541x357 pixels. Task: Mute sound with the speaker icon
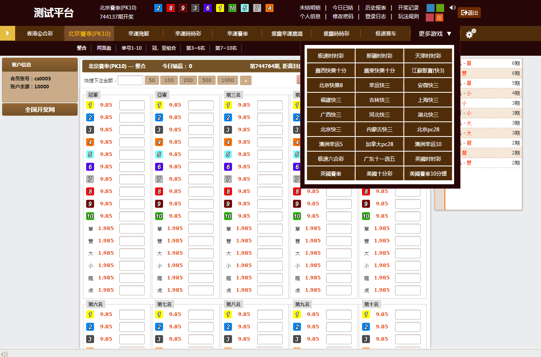coord(452,8)
